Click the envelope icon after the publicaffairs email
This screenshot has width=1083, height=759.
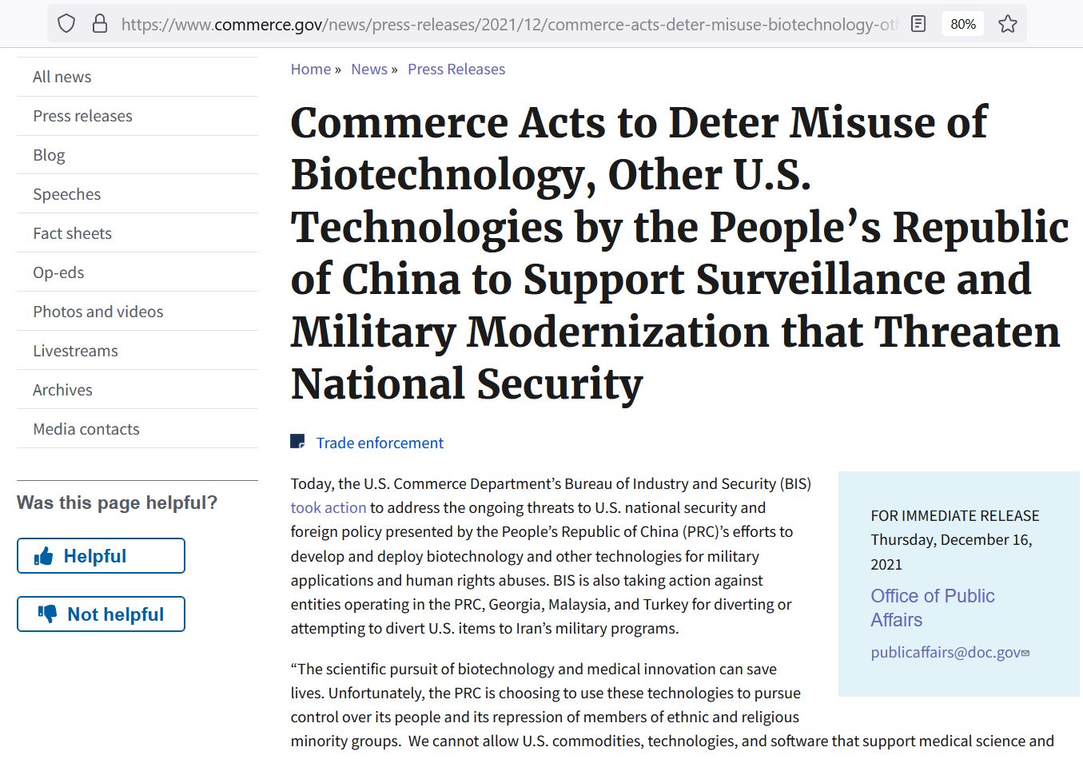pos(1025,653)
